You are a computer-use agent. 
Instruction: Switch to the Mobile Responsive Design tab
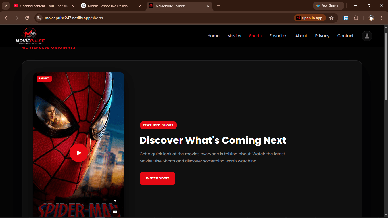pos(112,6)
